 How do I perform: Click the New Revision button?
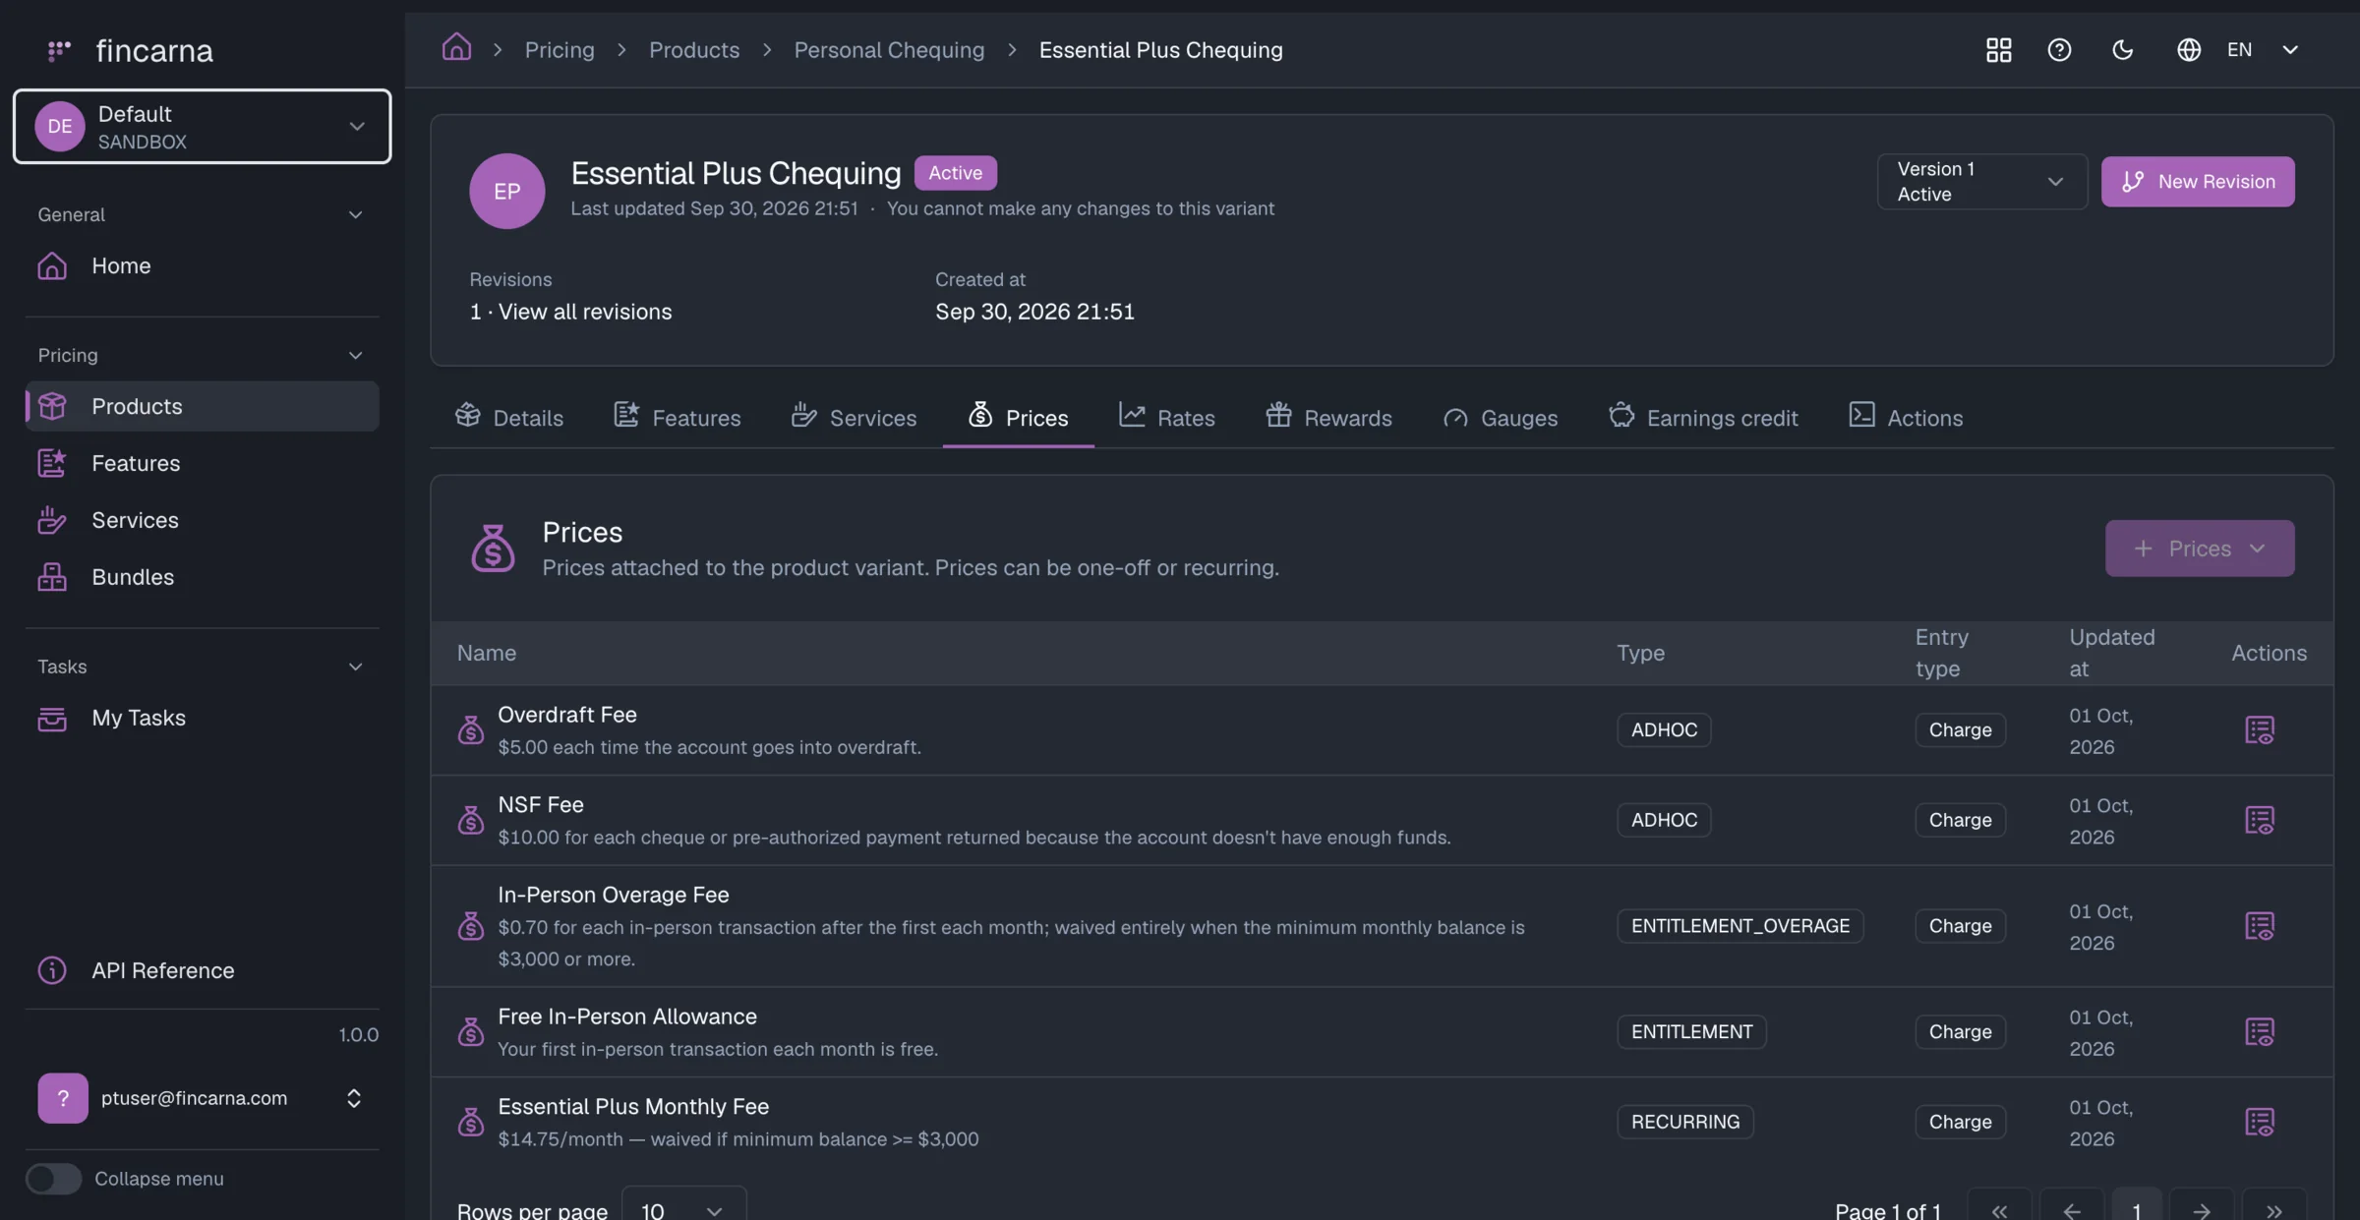[x=2198, y=181]
